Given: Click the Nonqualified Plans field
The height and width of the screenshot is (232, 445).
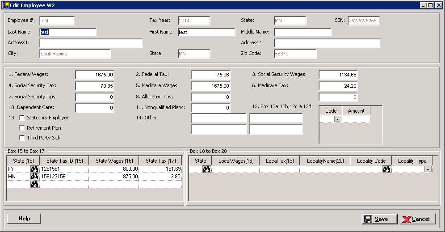Looking at the screenshot, I should coord(210,108).
